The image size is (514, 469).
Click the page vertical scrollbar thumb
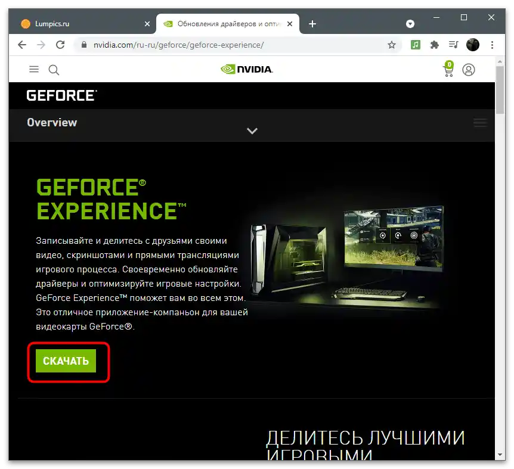(500, 90)
